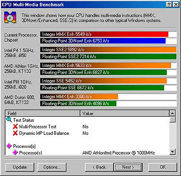Select the Multi-Processor Test row
181x176 pixels.
(x=87, y=127)
